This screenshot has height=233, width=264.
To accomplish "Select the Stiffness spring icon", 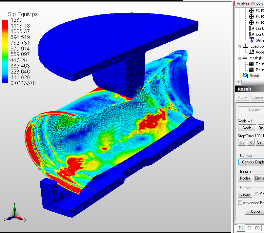I will (252, 40).
